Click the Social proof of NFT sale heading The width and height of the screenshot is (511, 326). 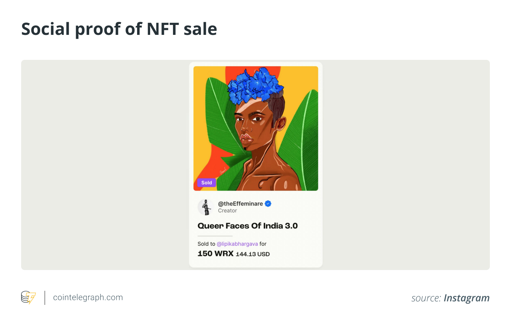(119, 29)
